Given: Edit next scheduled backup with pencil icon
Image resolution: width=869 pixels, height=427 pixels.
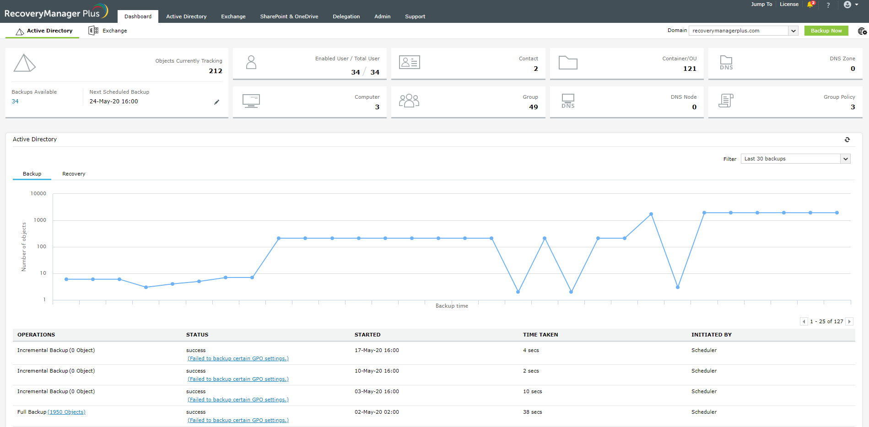Looking at the screenshot, I should tap(216, 102).
